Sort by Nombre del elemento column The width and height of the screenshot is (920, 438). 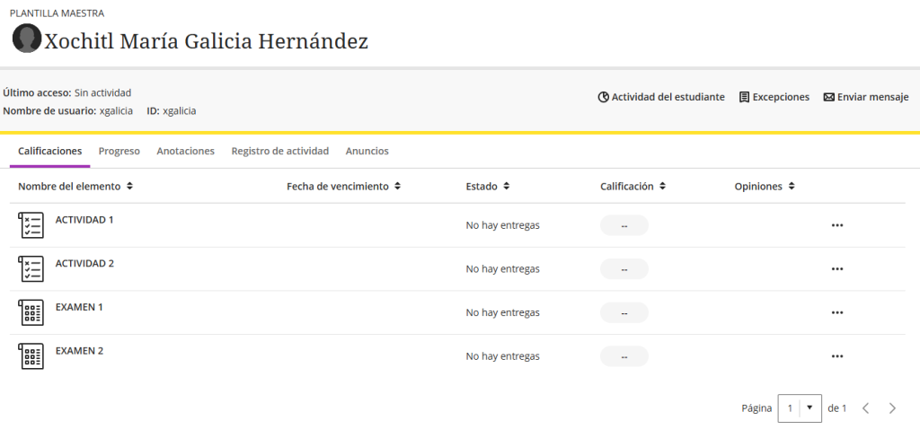(75, 187)
